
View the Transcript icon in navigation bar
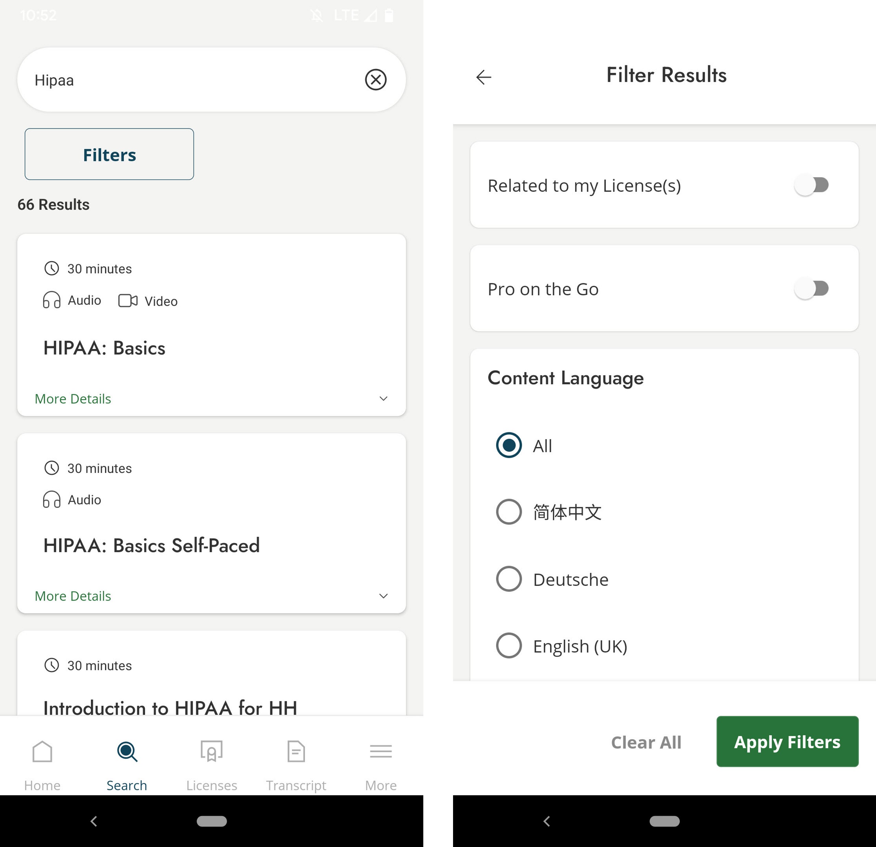(296, 752)
